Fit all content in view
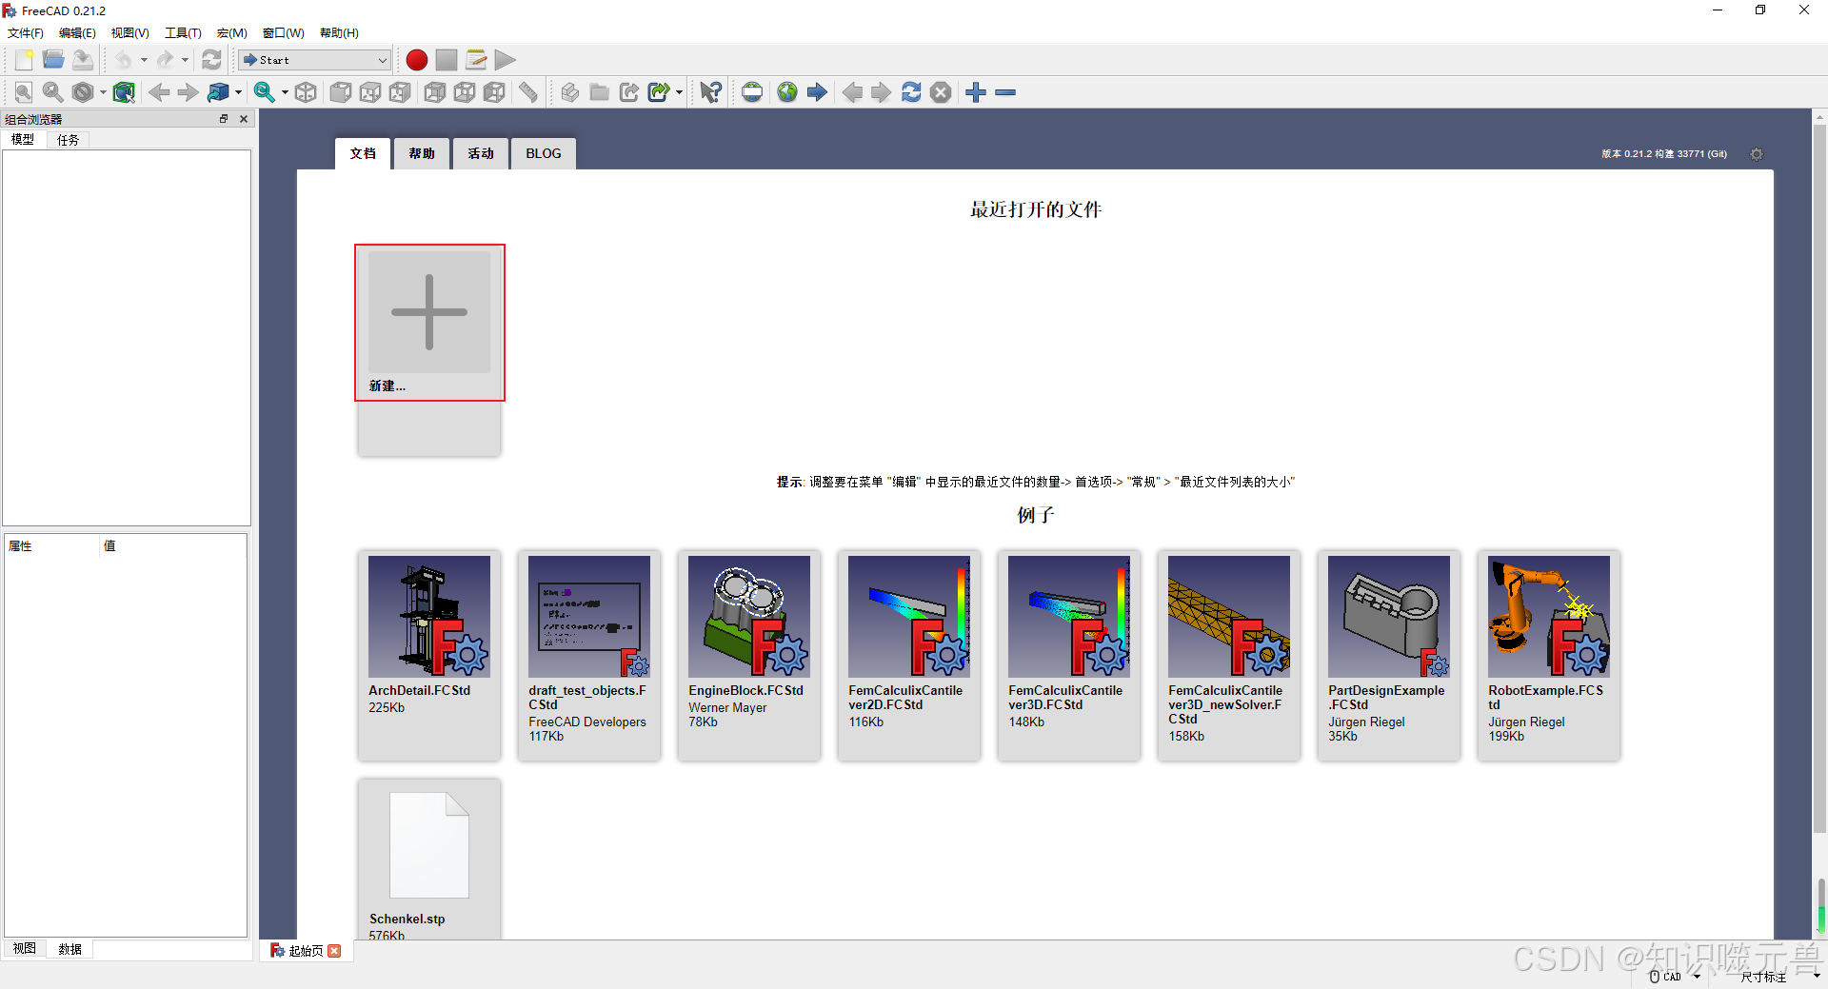Image resolution: width=1828 pixels, height=989 pixels. 24,92
